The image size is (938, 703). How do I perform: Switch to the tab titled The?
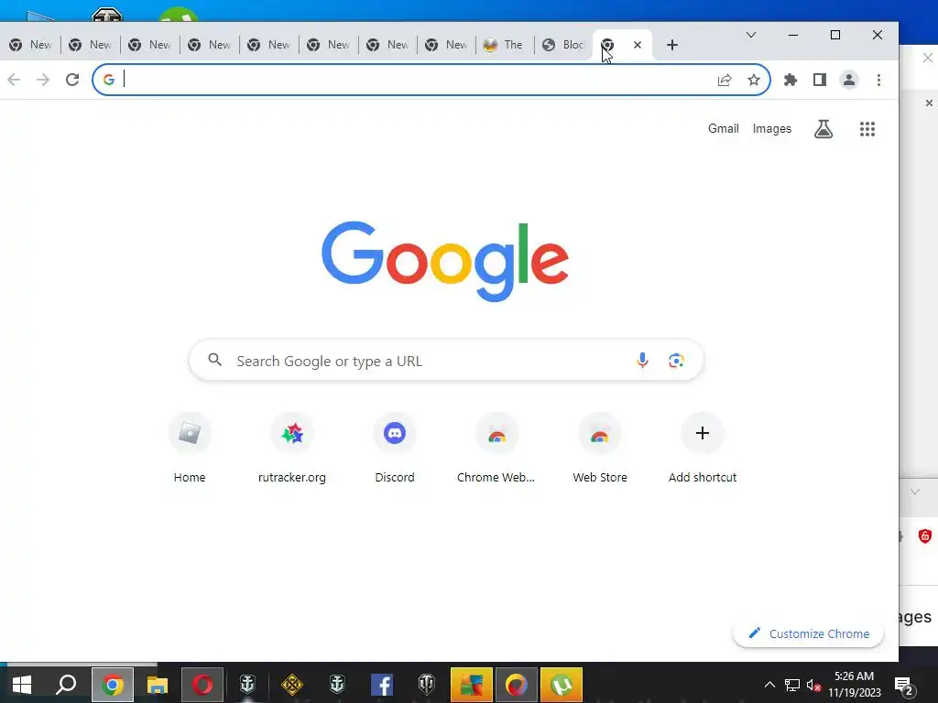[504, 45]
